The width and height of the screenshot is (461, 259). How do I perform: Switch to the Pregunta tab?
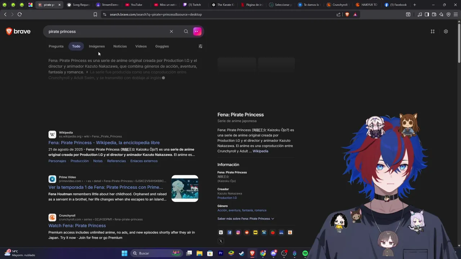click(x=56, y=46)
